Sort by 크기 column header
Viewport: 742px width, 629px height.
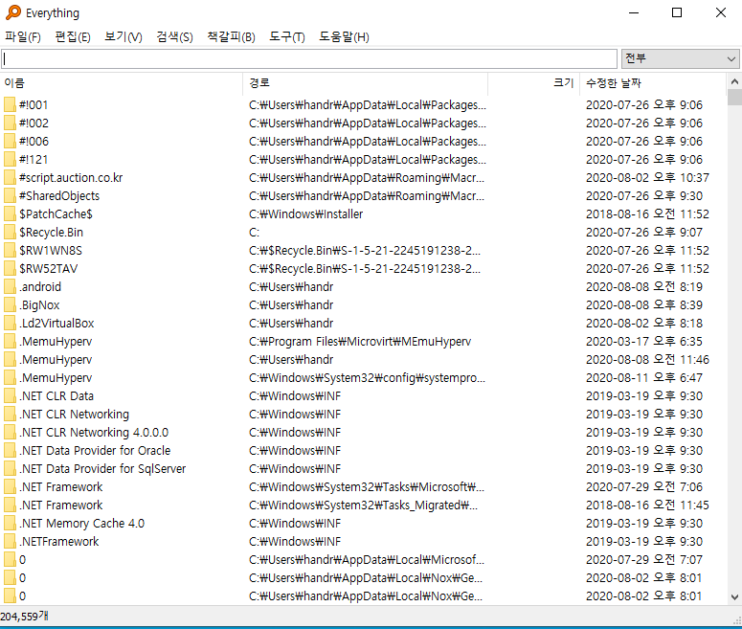pos(534,83)
